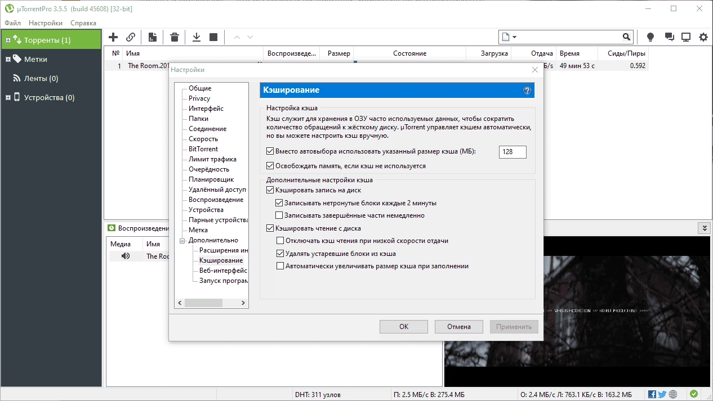This screenshot has width=713, height=401.
Task: Select Ленты (0) in sidebar
Action: 41,78
